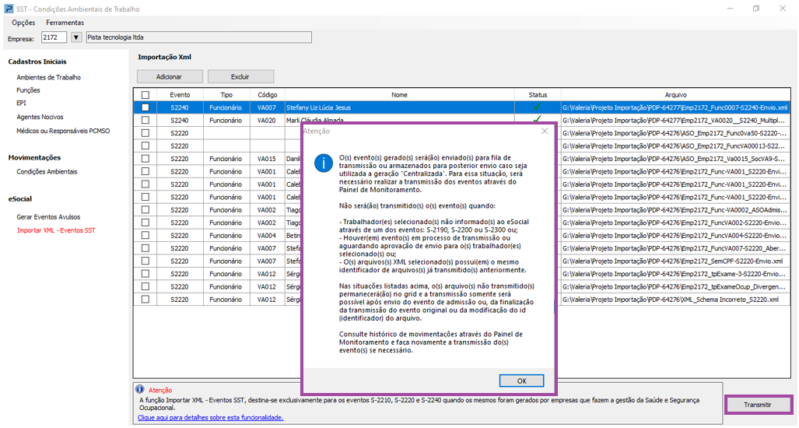Click the Transmitir button
This screenshot has width=799, height=428.
(x=757, y=405)
